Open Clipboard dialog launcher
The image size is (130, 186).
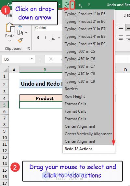tap(29, 49)
